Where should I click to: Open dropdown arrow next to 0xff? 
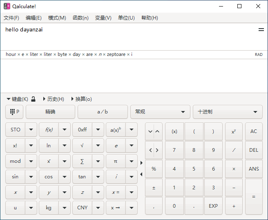coord(98,130)
